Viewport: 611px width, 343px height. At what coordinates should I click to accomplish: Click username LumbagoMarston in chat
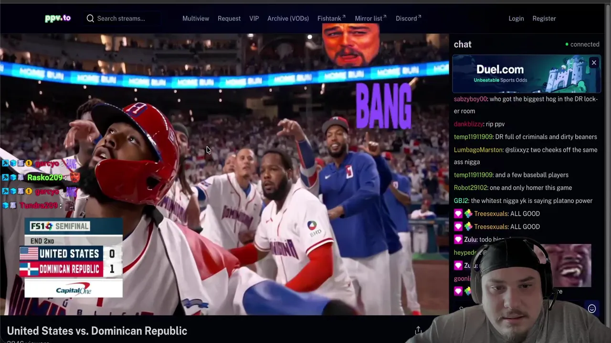[x=478, y=150]
